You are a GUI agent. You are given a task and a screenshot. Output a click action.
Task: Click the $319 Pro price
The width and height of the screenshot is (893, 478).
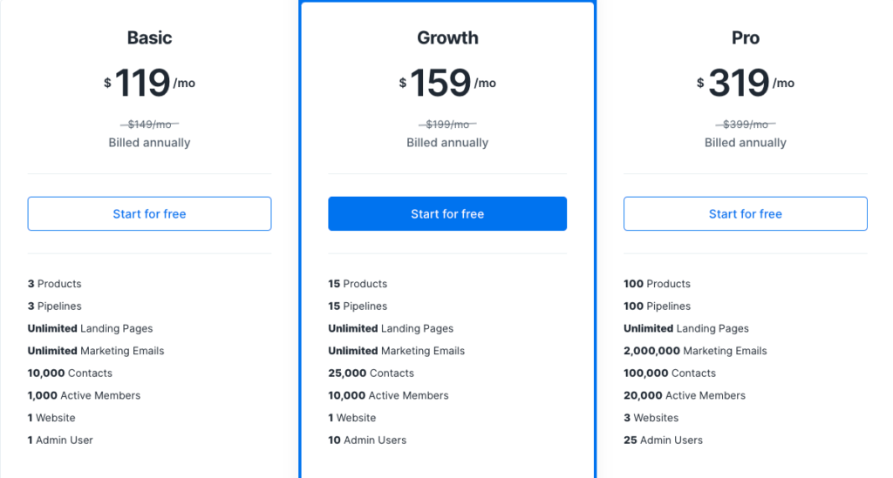point(746,83)
